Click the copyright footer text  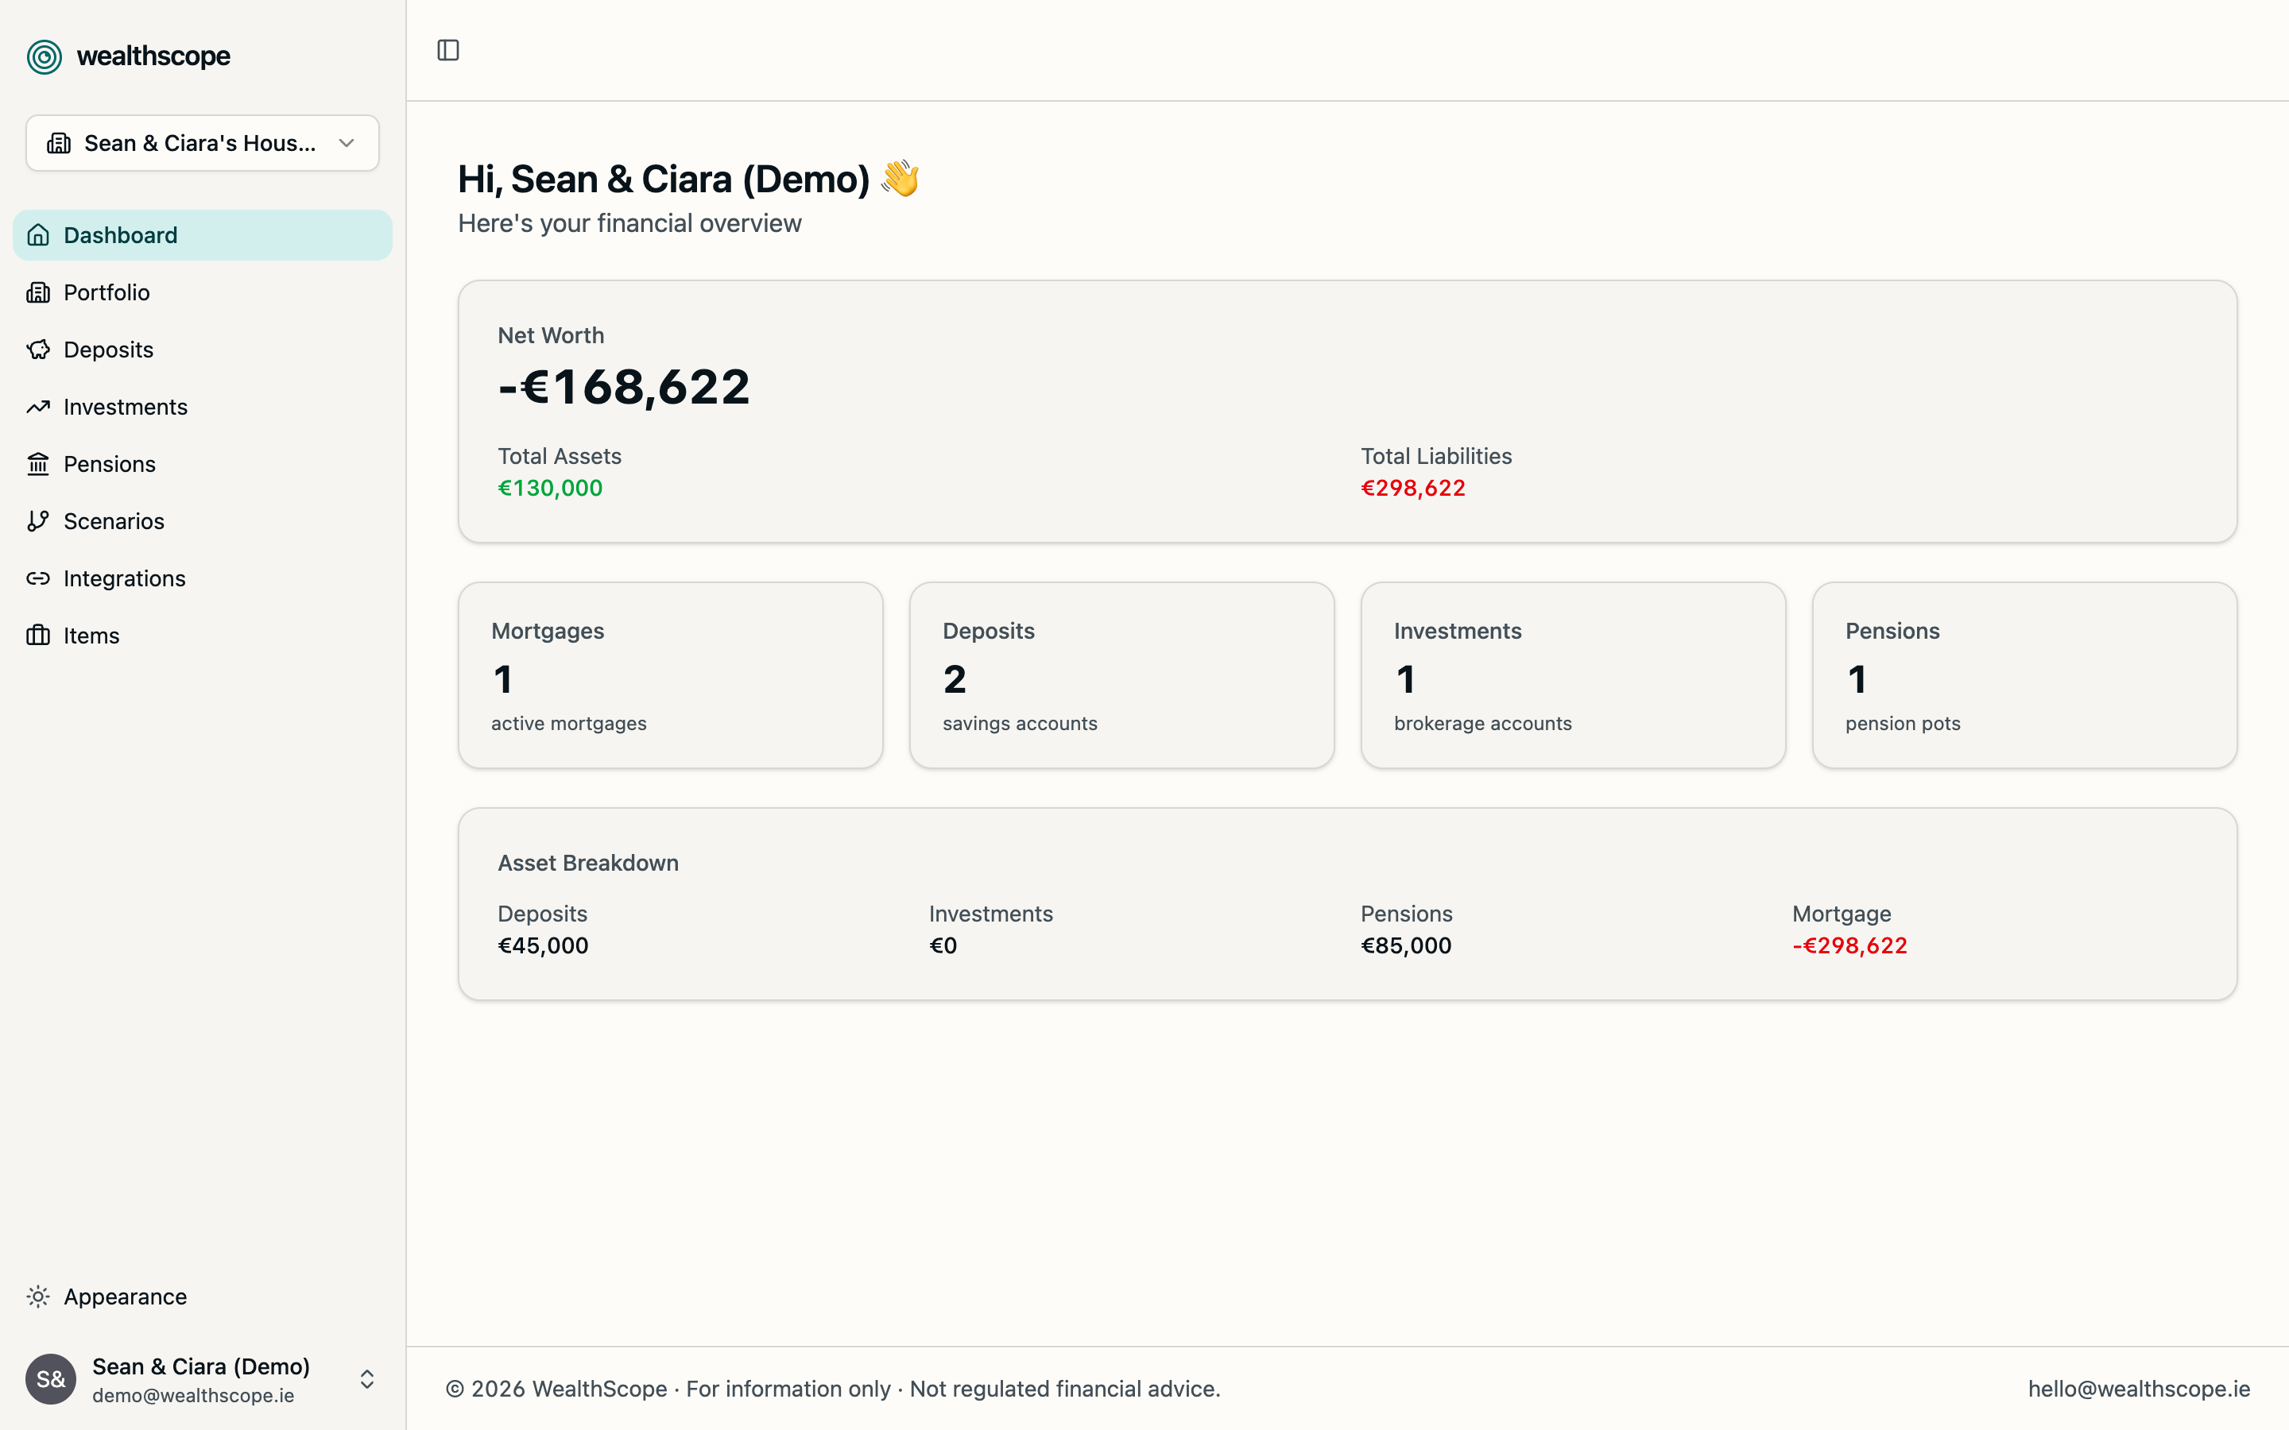click(833, 1389)
